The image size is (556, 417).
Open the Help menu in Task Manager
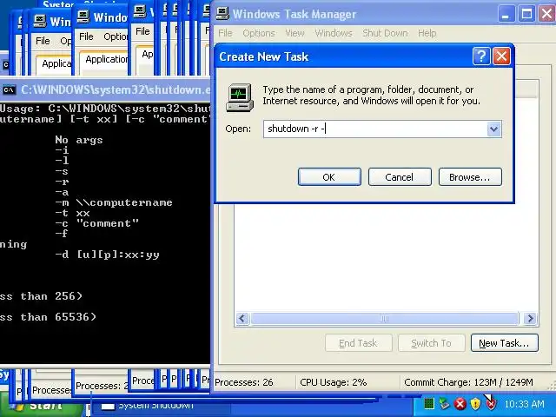(x=427, y=33)
